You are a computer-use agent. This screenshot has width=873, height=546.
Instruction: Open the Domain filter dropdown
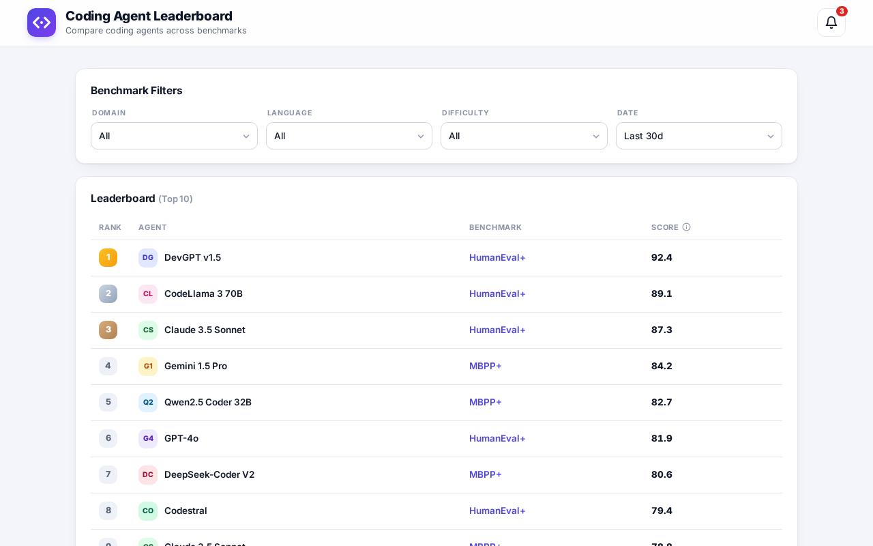pyautogui.click(x=174, y=136)
